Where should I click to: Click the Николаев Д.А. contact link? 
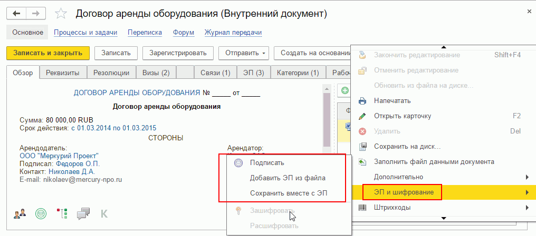click(72, 172)
